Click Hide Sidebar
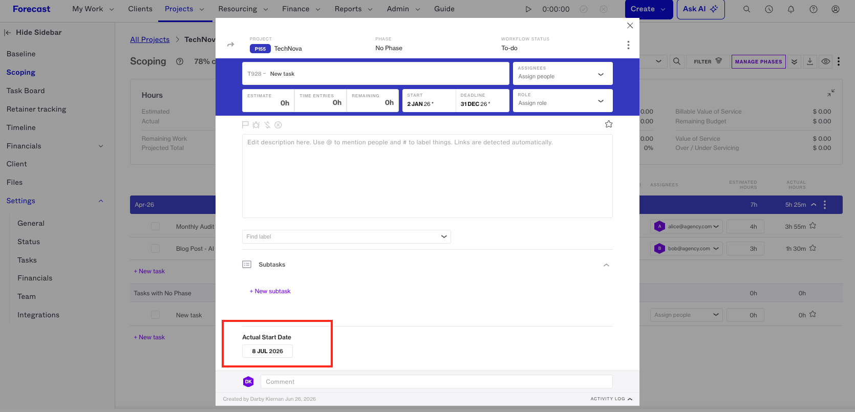 coord(33,32)
